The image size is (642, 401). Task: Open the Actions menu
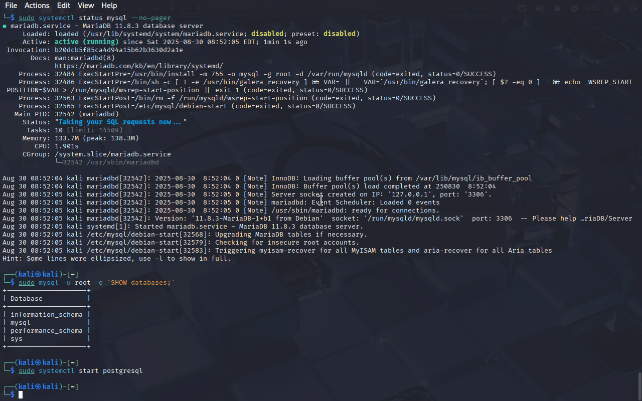pyautogui.click(x=37, y=6)
